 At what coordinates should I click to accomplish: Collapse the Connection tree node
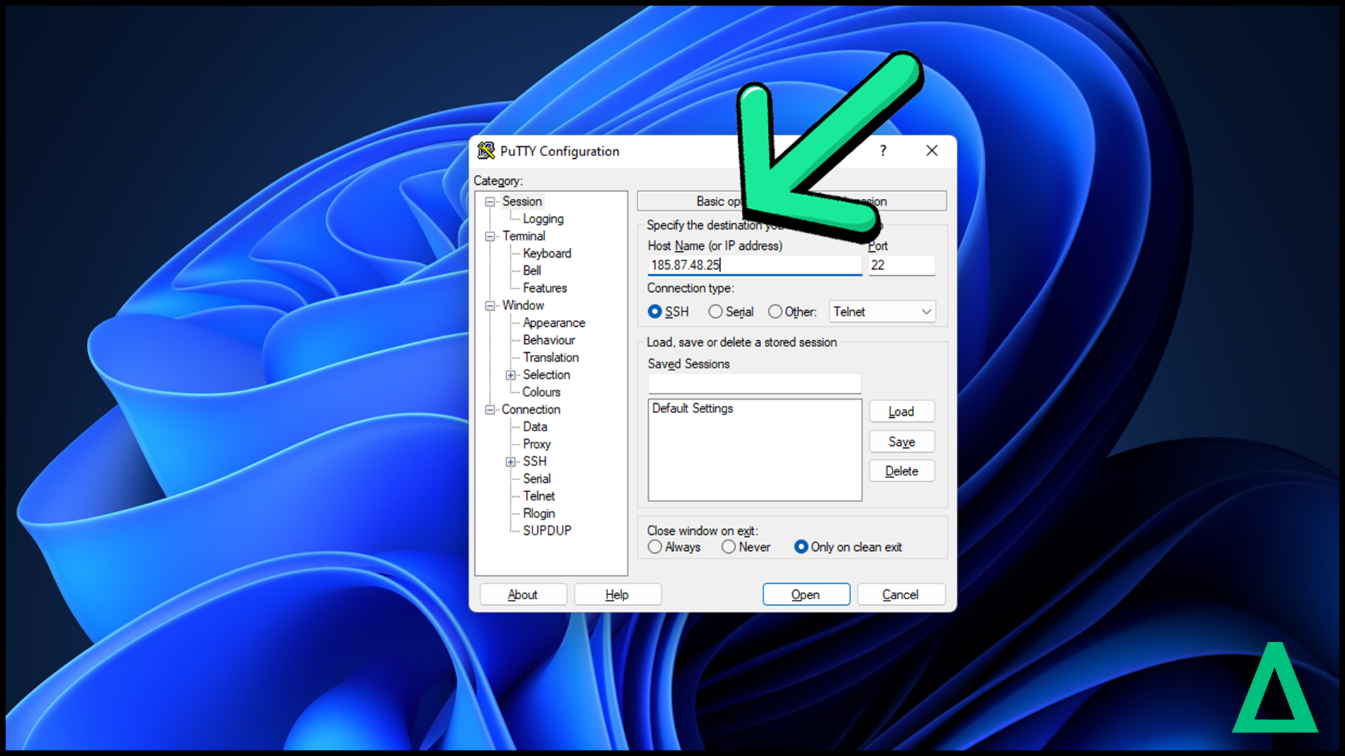click(490, 410)
